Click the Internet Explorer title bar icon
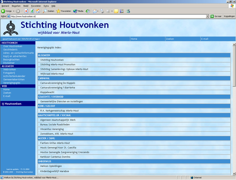 pyautogui.click(x=2, y=1)
